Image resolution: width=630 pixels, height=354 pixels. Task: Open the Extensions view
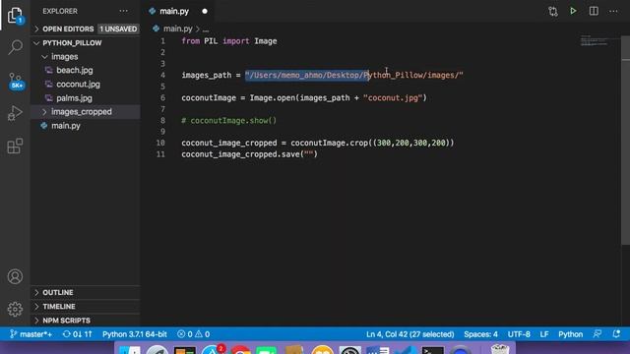click(16, 146)
